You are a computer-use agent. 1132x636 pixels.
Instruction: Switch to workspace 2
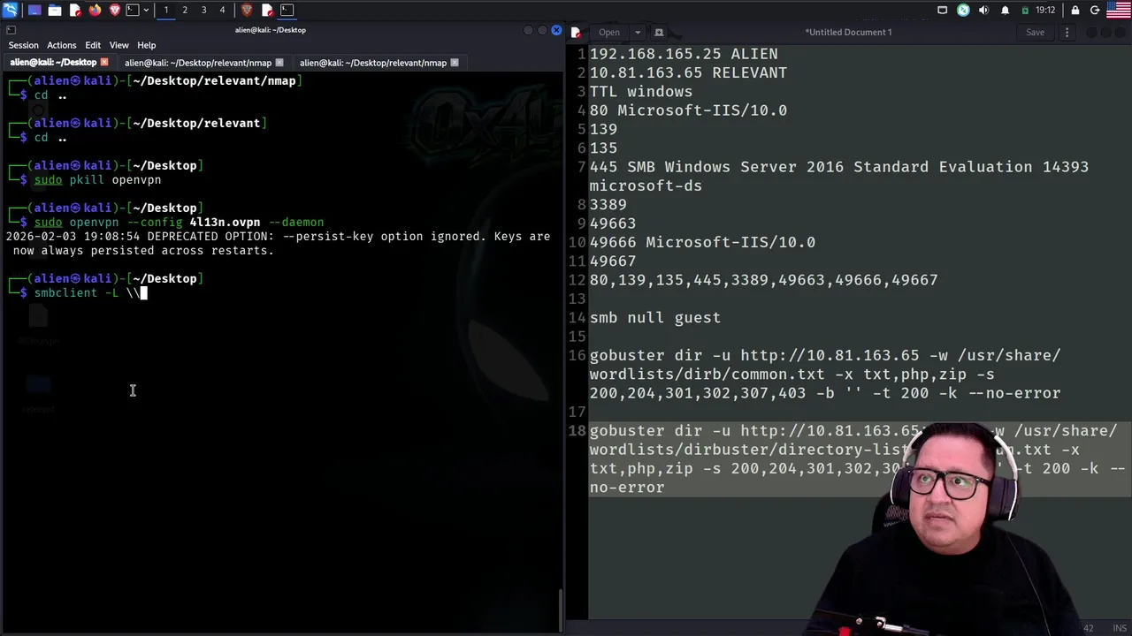click(185, 10)
